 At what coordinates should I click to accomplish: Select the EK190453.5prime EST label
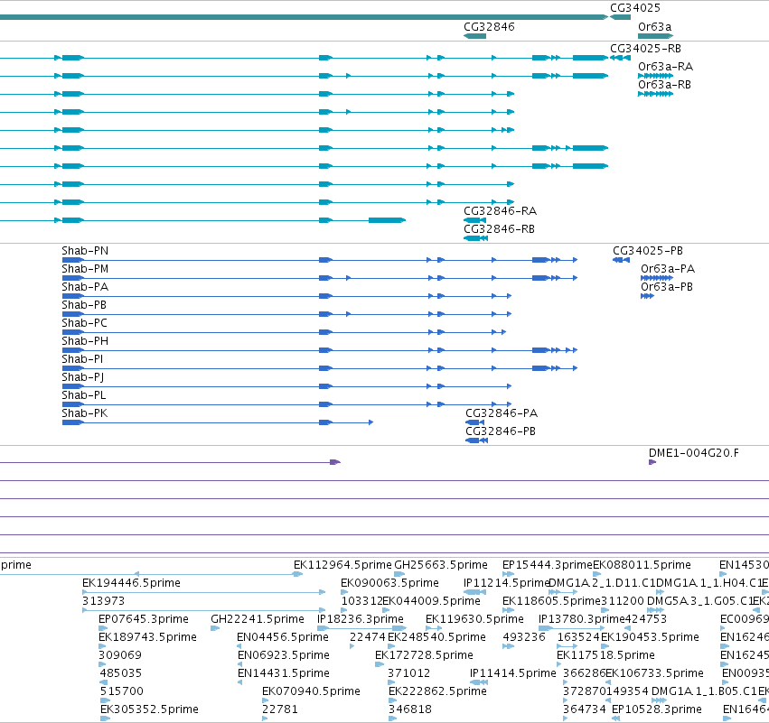point(650,637)
